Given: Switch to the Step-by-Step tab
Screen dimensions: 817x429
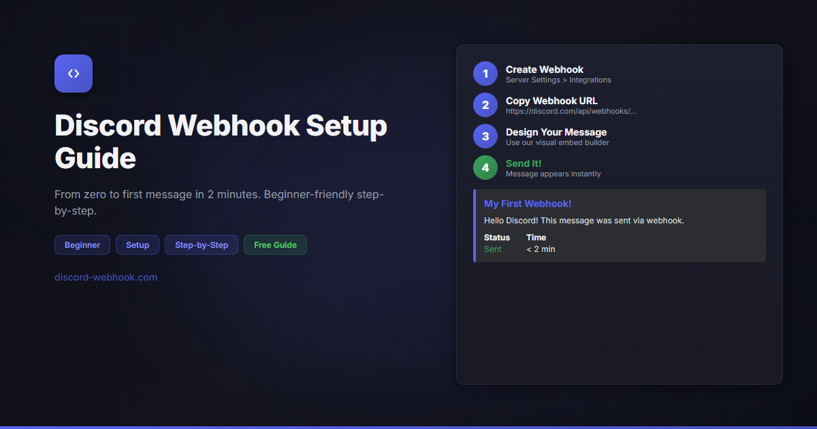Looking at the screenshot, I should [202, 244].
